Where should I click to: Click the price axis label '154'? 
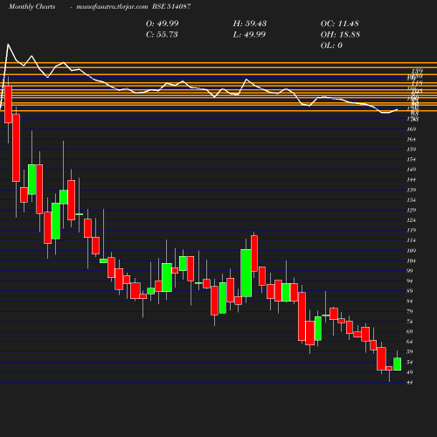(412, 159)
